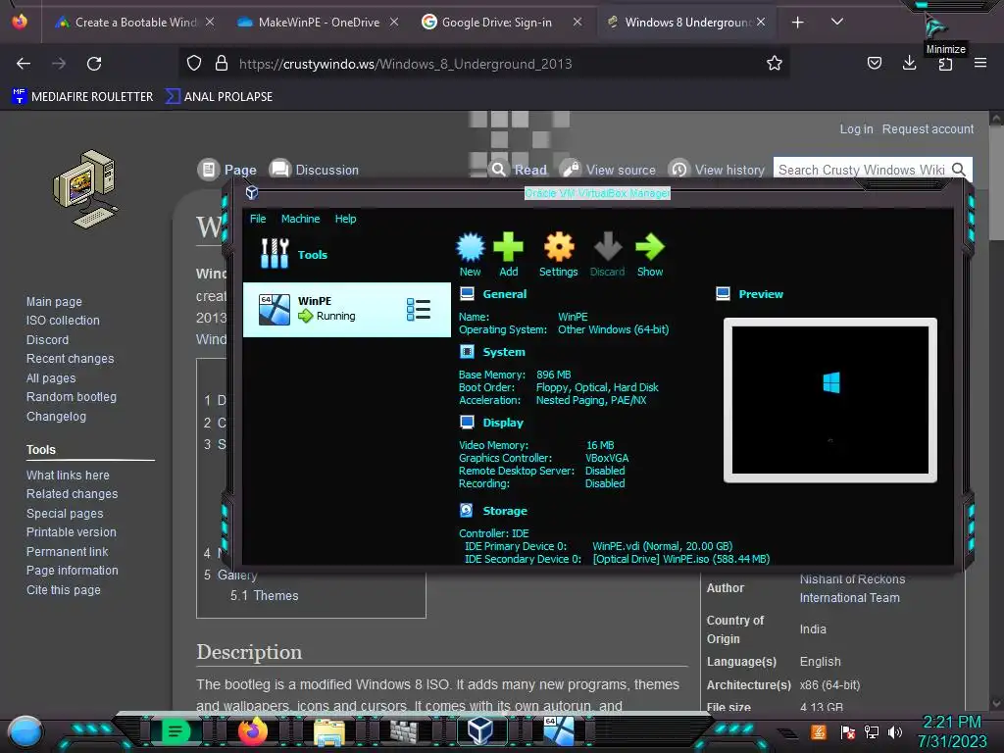The width and height of the screenshot is (1004, 753).
Task: Click the System section chip icon
Action: pos(468,352)
